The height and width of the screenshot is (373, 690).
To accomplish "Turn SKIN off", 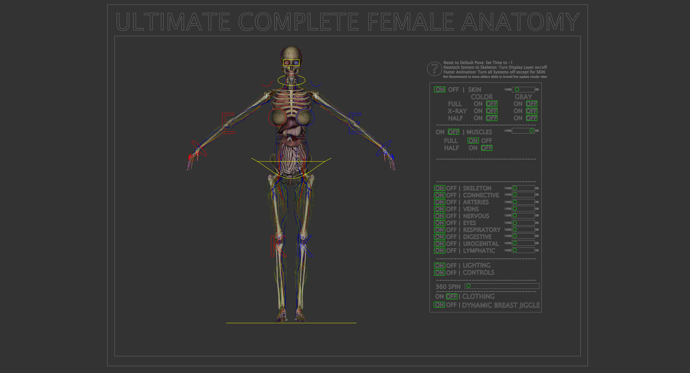I will click(x=453, y=89).
